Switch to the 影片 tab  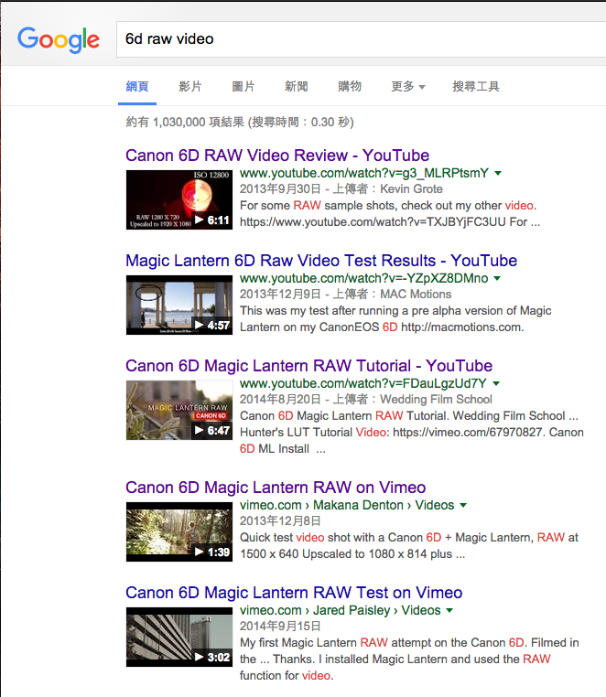190,86
